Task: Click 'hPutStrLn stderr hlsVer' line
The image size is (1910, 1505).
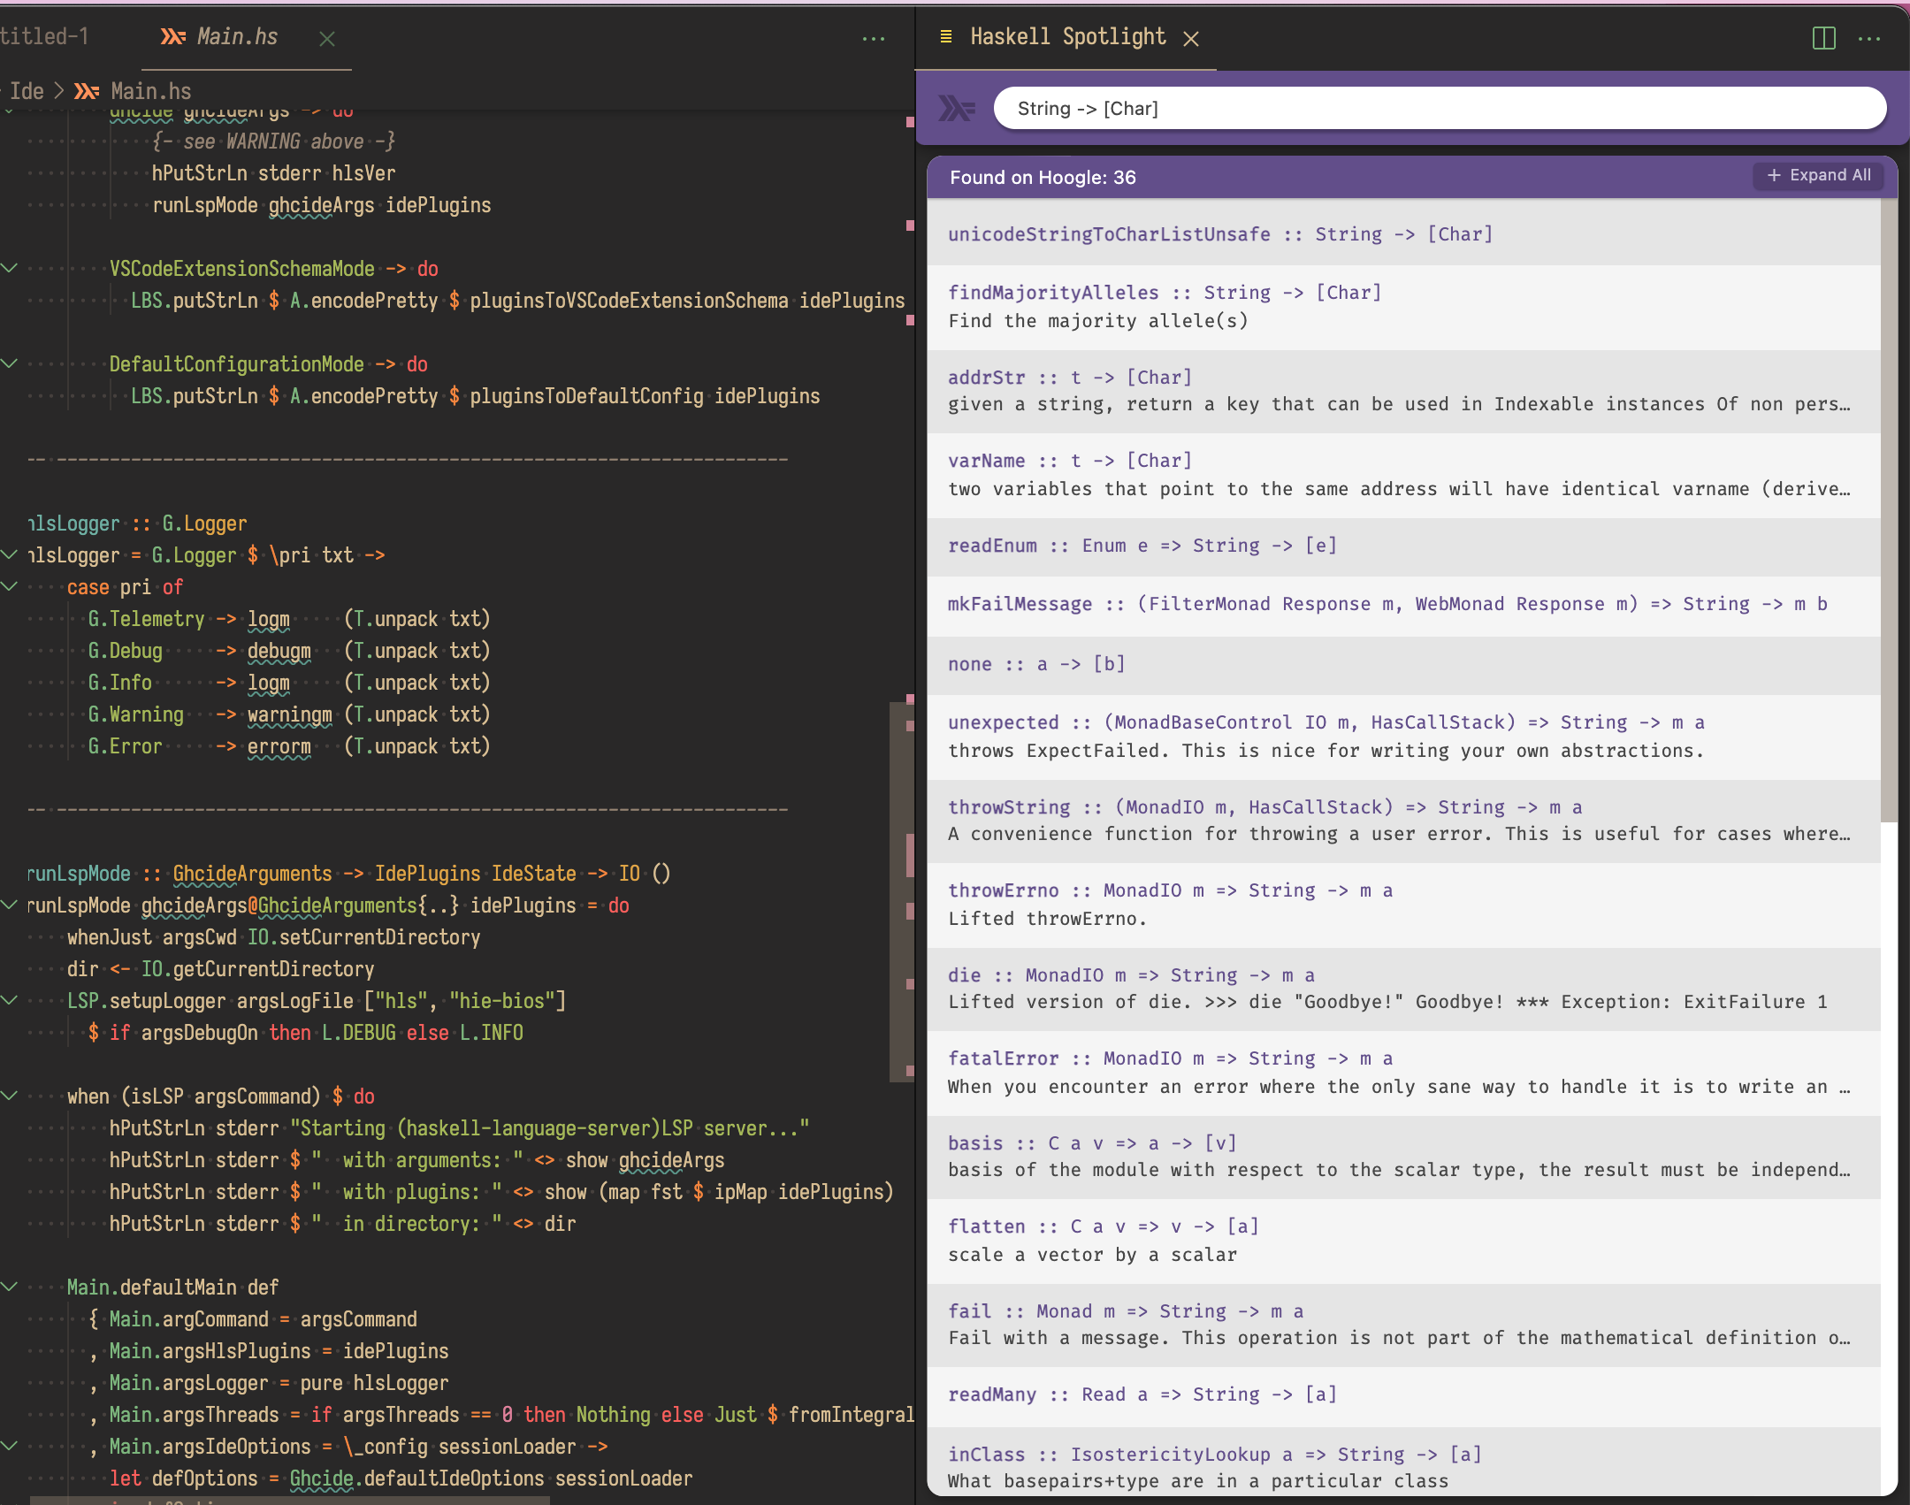Action: pos(273,173)
